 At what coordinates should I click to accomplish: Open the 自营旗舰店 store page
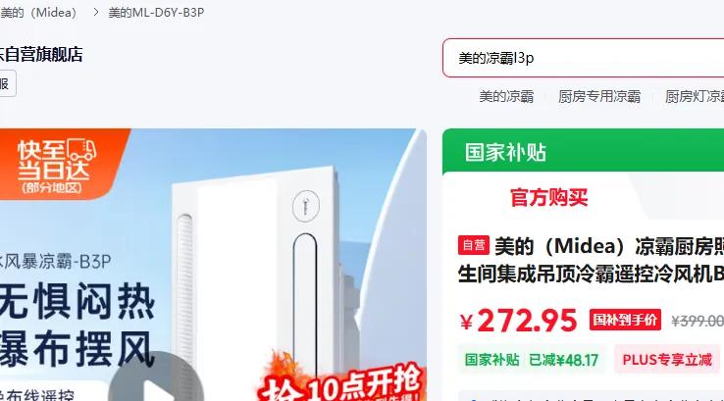point(41,55)
